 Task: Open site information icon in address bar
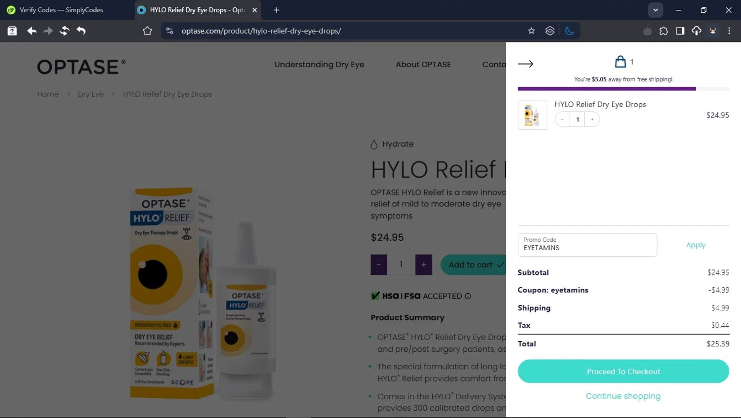pos(169,31)
